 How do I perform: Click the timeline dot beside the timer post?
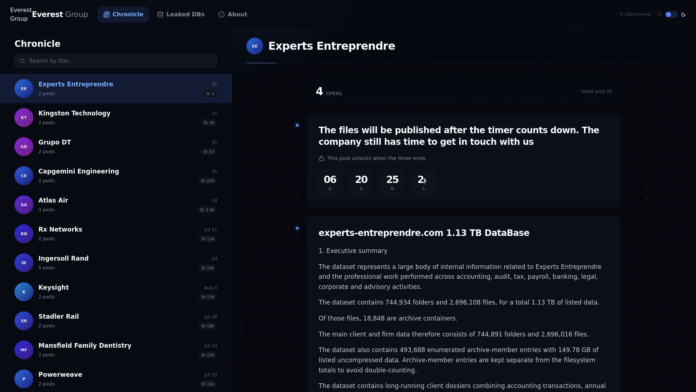tap(297, 125)
